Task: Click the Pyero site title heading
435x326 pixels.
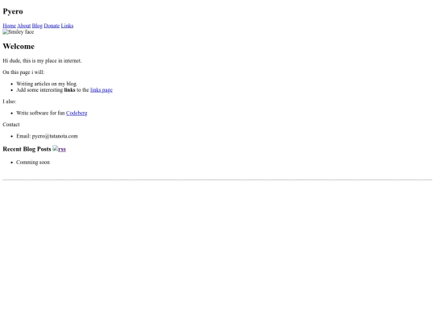Action: (x=13, y=11)
